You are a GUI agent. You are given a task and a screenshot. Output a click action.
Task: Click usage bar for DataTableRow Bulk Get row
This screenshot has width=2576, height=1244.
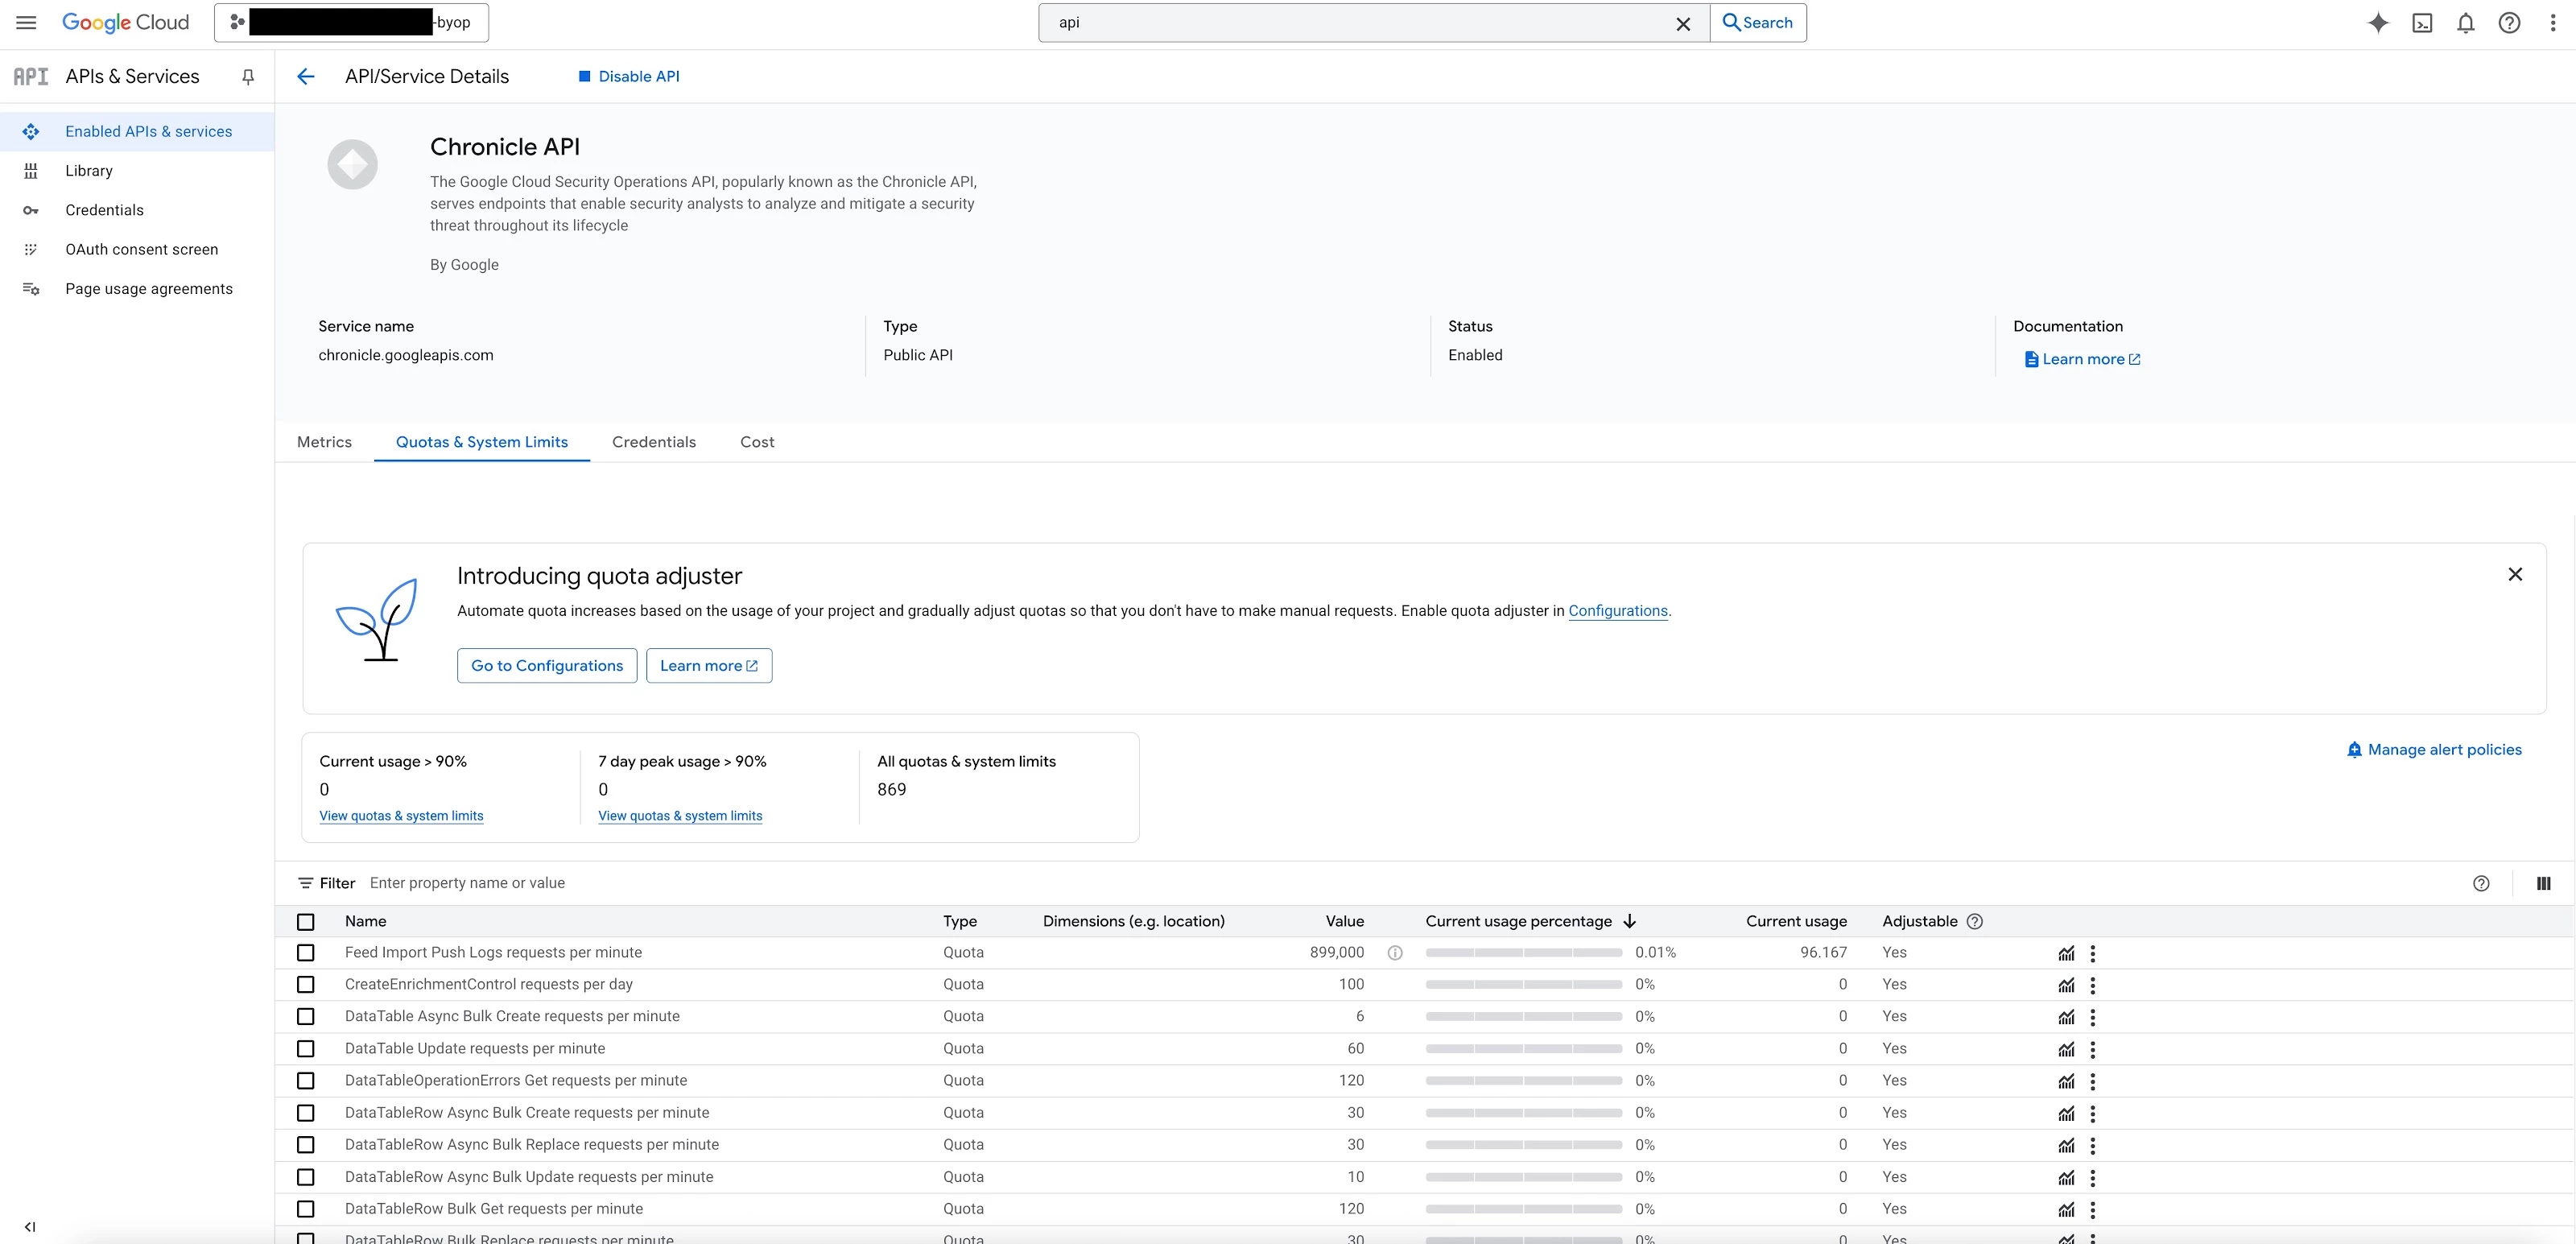point(1523,1209)
